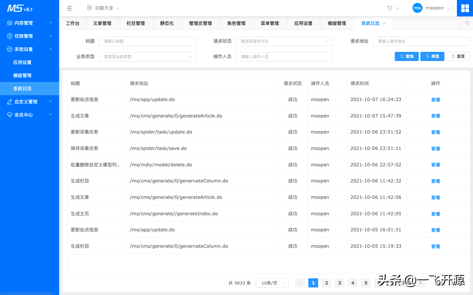This screenshot has width=473, height=295.
Task: Click the 查询 search button
Action: 406,56
